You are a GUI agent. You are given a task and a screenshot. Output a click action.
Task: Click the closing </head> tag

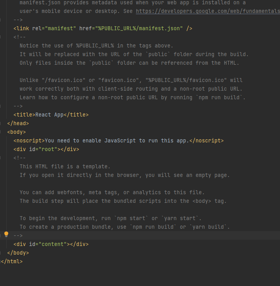[18, 124]
